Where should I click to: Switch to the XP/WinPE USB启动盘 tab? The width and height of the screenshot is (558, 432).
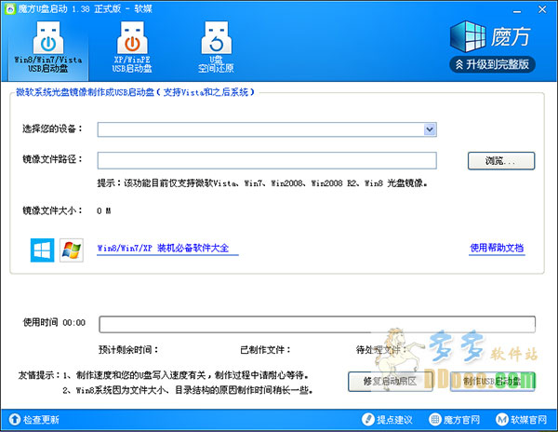132,47
